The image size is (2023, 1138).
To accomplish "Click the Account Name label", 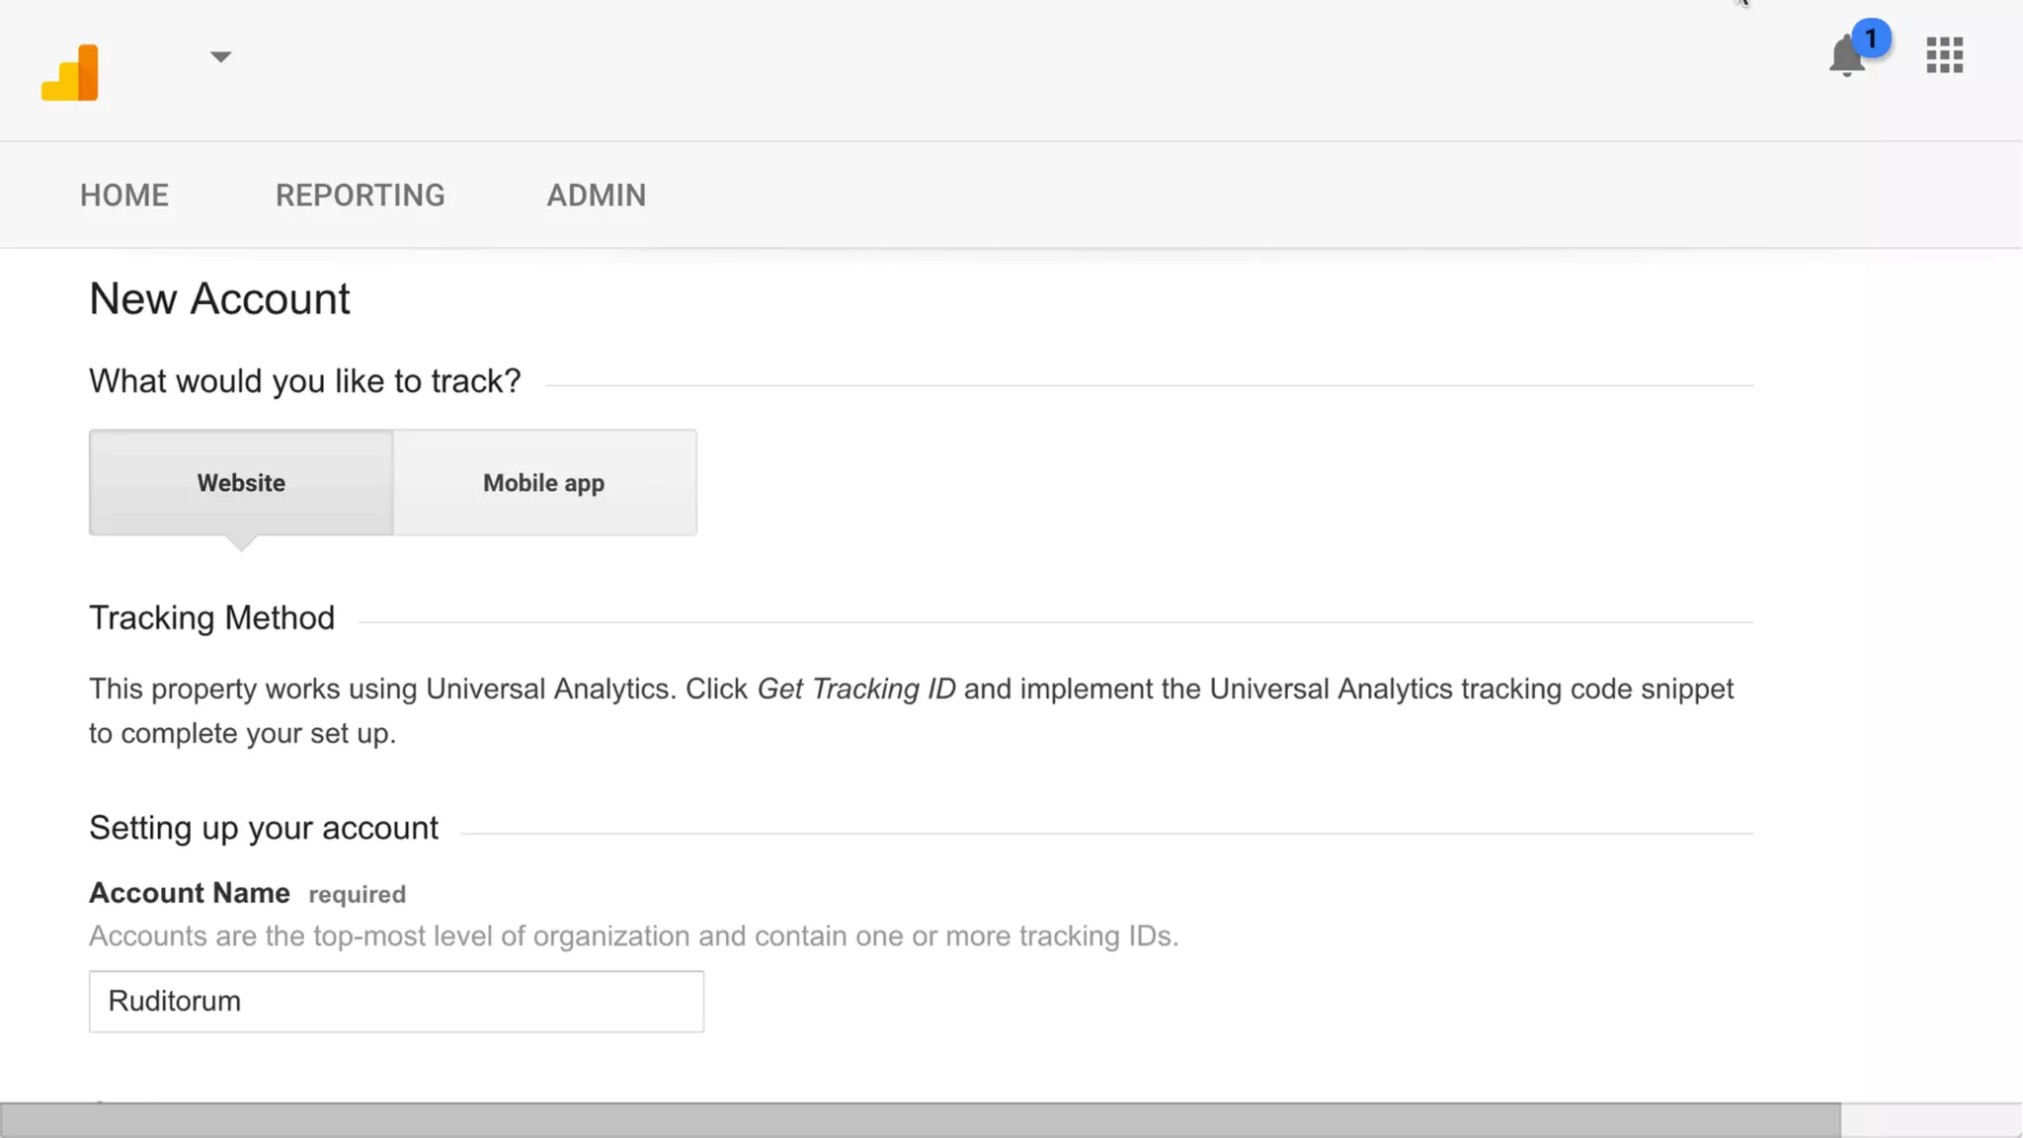I will (x=190, y=893).
